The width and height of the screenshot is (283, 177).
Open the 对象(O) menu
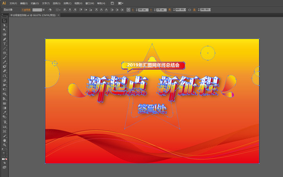point(34,3)
